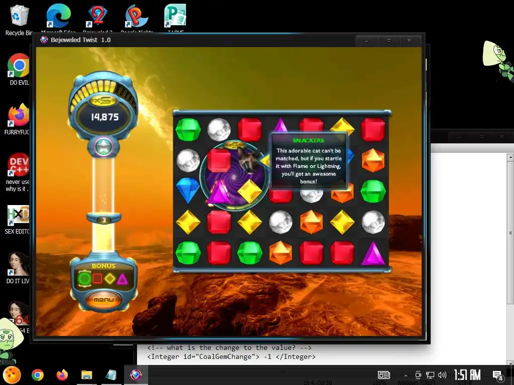
Task: Select the purple triangle gem inside the rotator
Action: 219,192
